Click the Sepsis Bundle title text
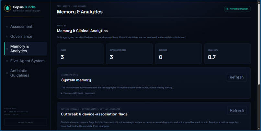 point(24,7)
